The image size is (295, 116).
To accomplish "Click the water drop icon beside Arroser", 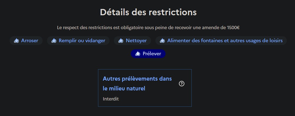I will [16, 41].
